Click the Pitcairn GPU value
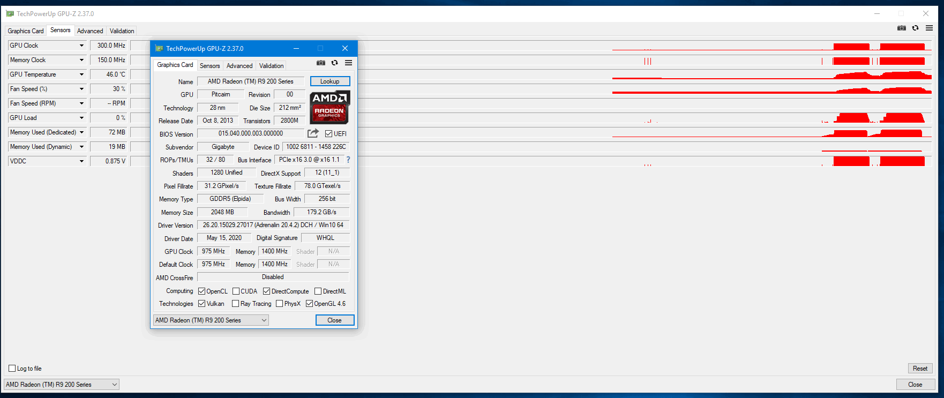This screenshot has width=944, height=398. 221,94
